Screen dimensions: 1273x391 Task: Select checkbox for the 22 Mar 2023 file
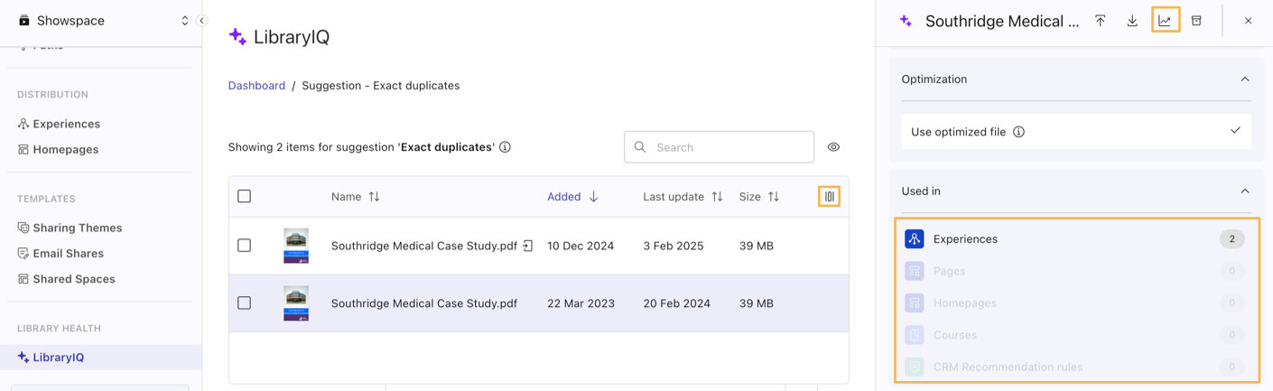[x=244, y=303]
